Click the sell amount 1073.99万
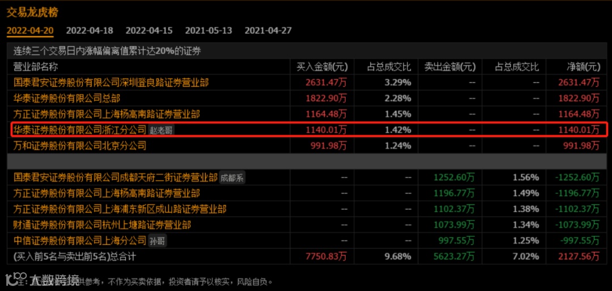 tap(454, 225)
